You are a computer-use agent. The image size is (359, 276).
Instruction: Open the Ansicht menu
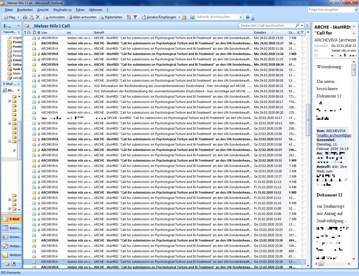(43, 10)
